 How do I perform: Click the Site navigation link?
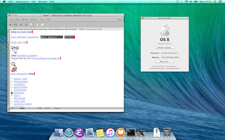[x=20, y=74]
